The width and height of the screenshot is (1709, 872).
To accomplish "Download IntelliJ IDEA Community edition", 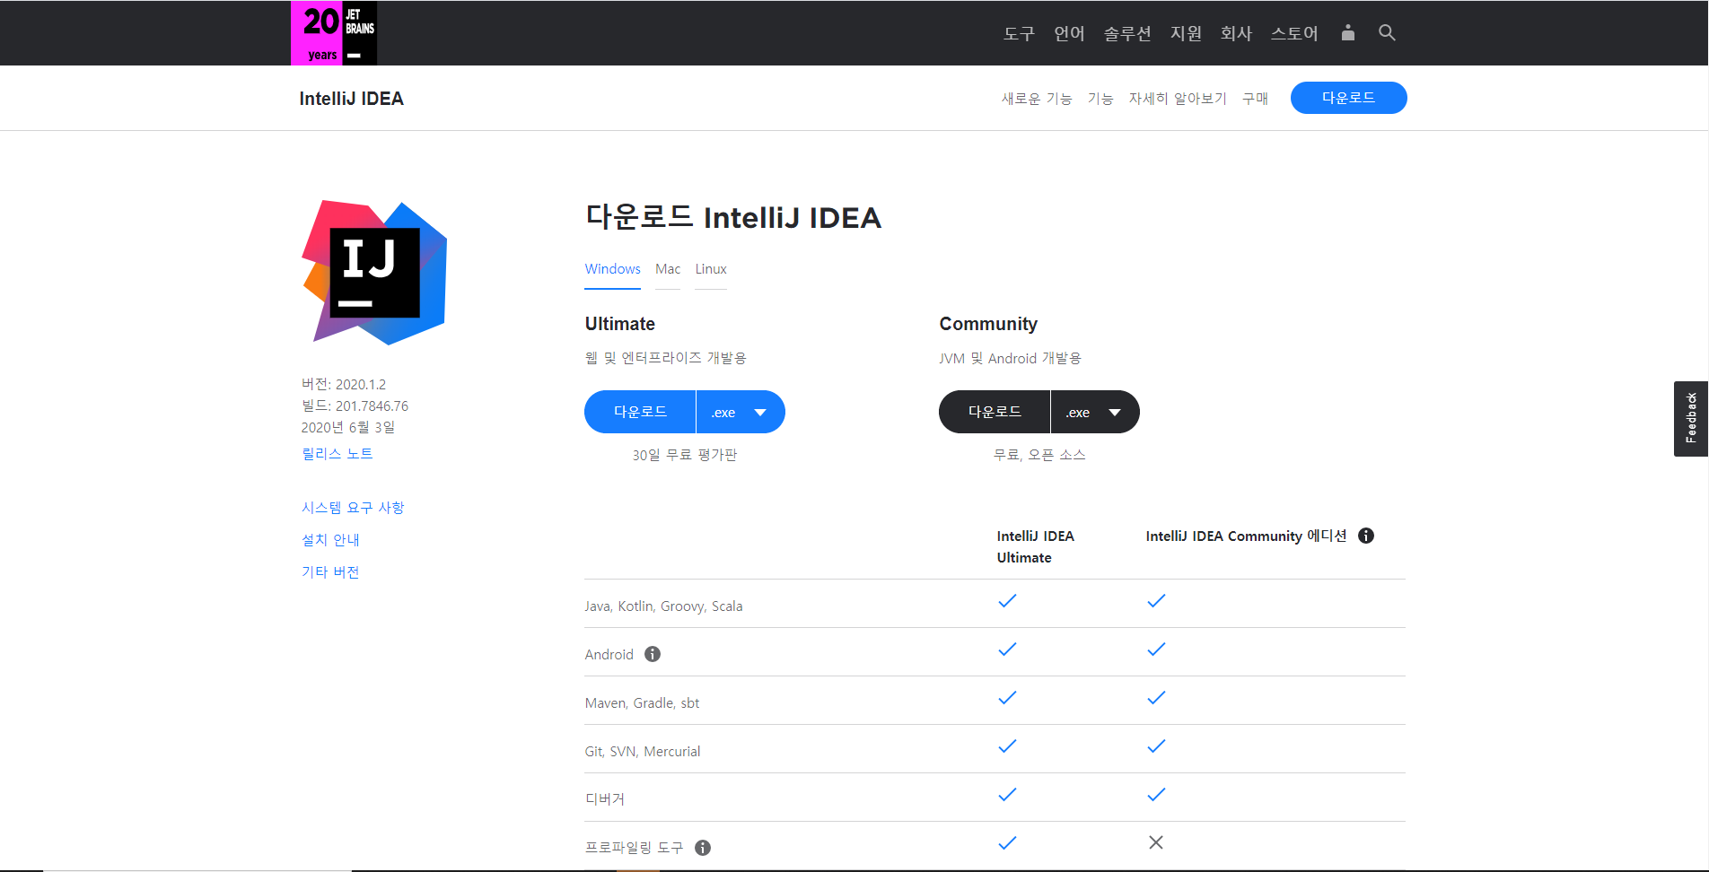I will [x=995, y=412].
